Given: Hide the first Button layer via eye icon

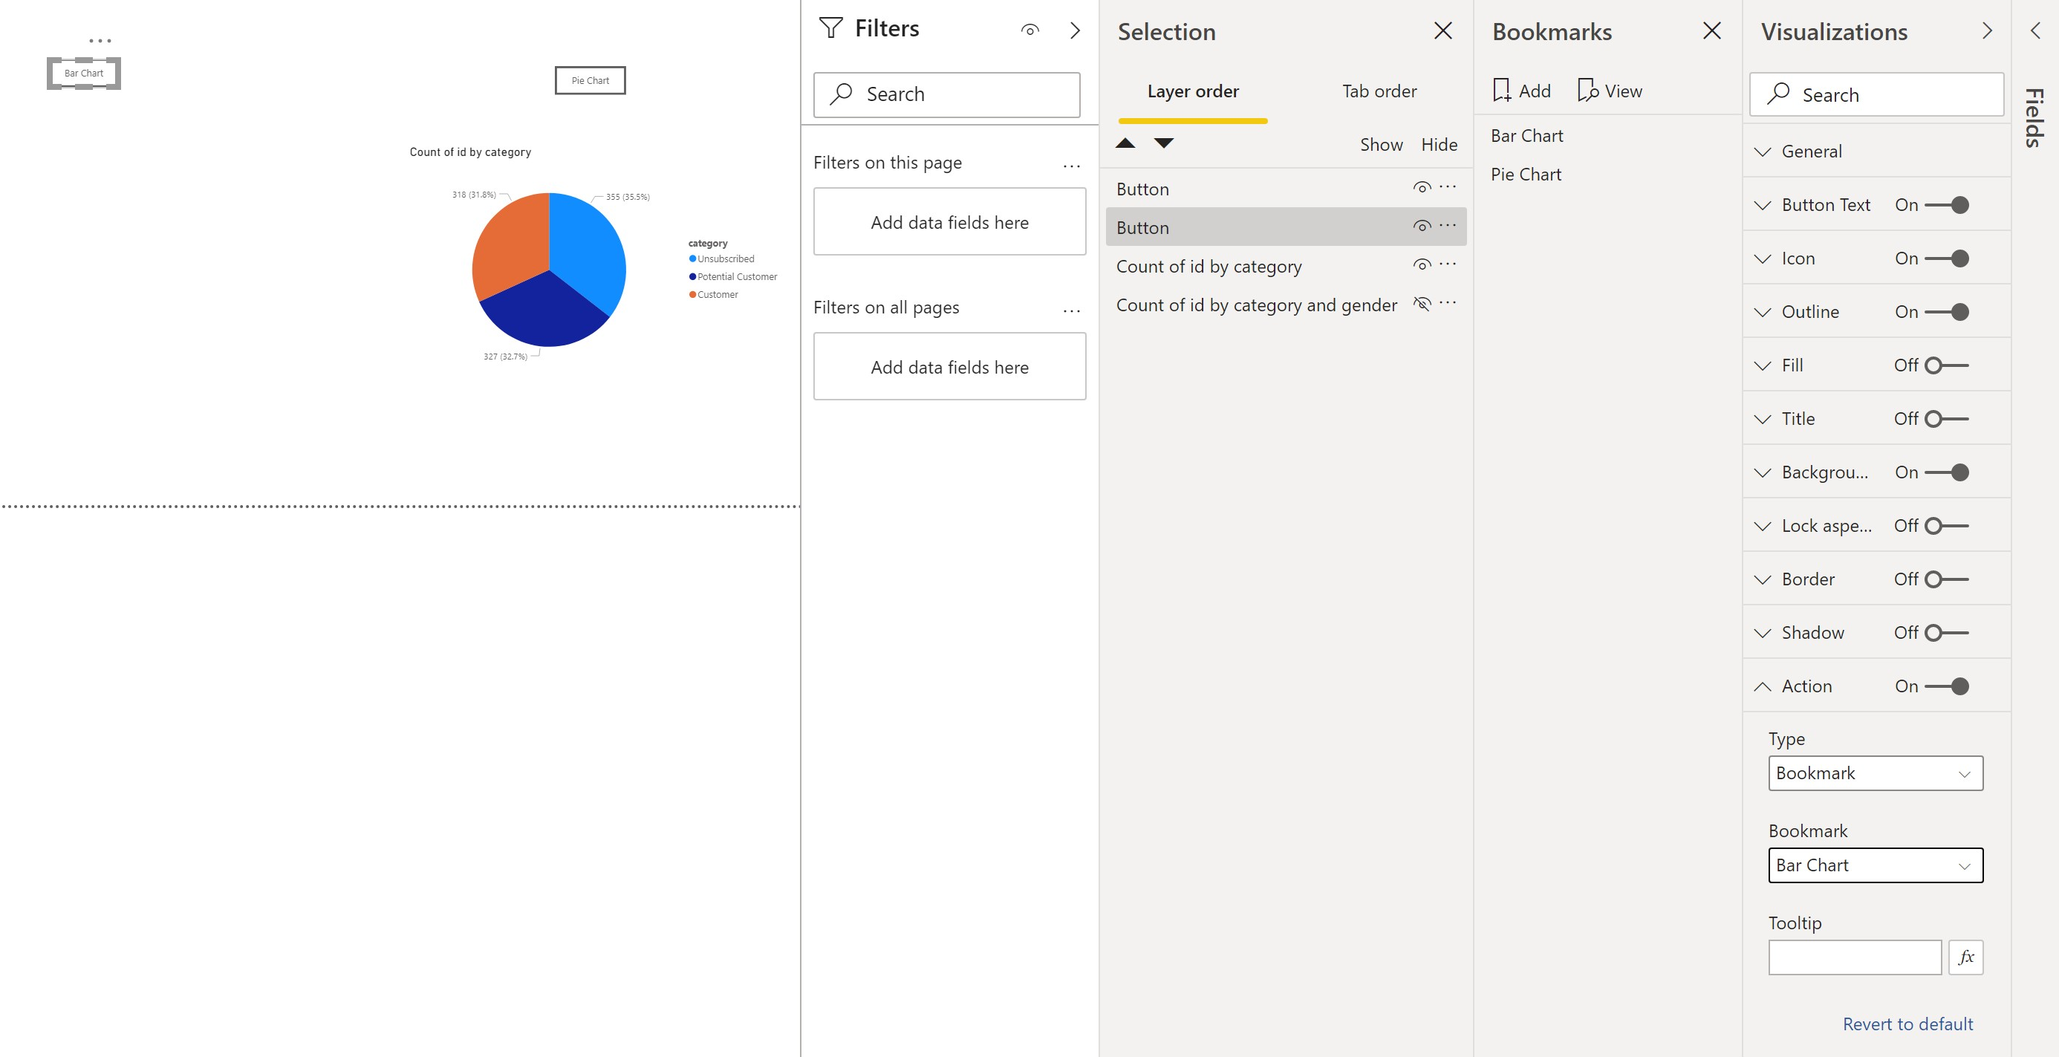Looking at the screenshot, I should coord(1421,187).
